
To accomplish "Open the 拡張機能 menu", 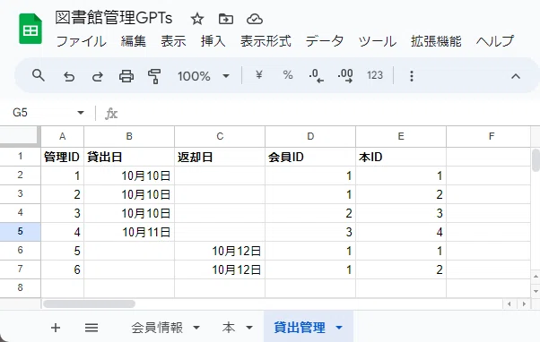I will coord(436,41).
